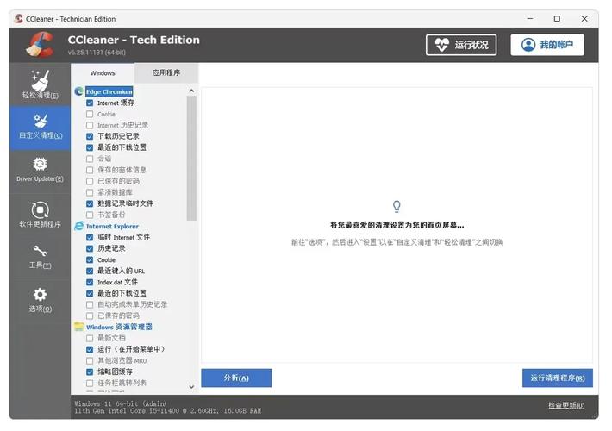
Task: Select the Custom Clean sidebar icon
Action: [x=41, y=121]
